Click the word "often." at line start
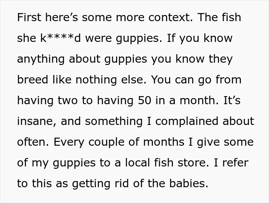 tap(33, 142)
